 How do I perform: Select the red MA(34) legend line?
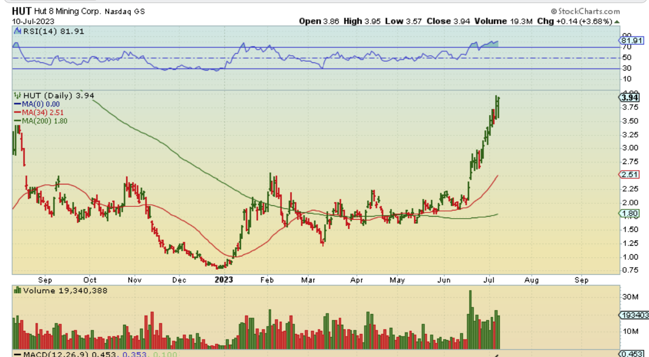point(17,112)
